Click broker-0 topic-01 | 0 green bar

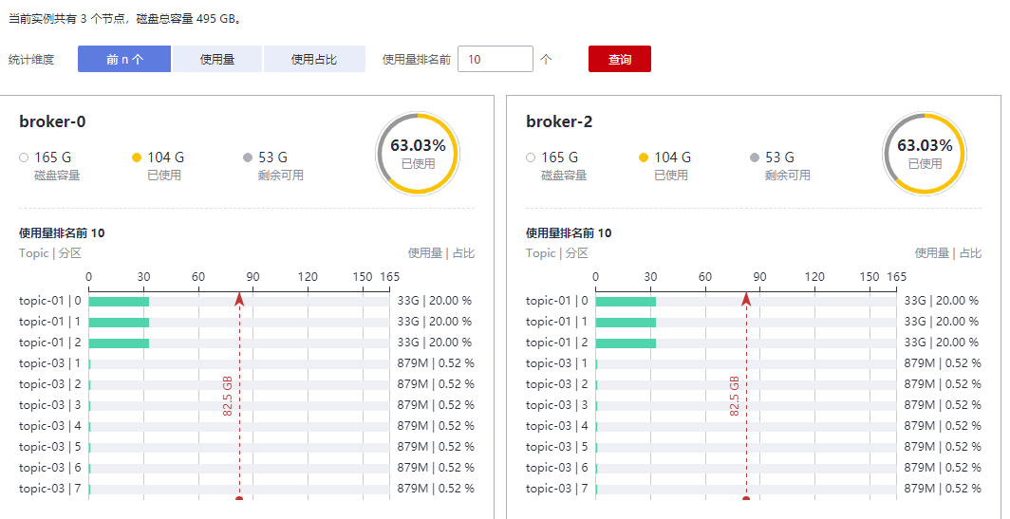(x=120, y=302)
